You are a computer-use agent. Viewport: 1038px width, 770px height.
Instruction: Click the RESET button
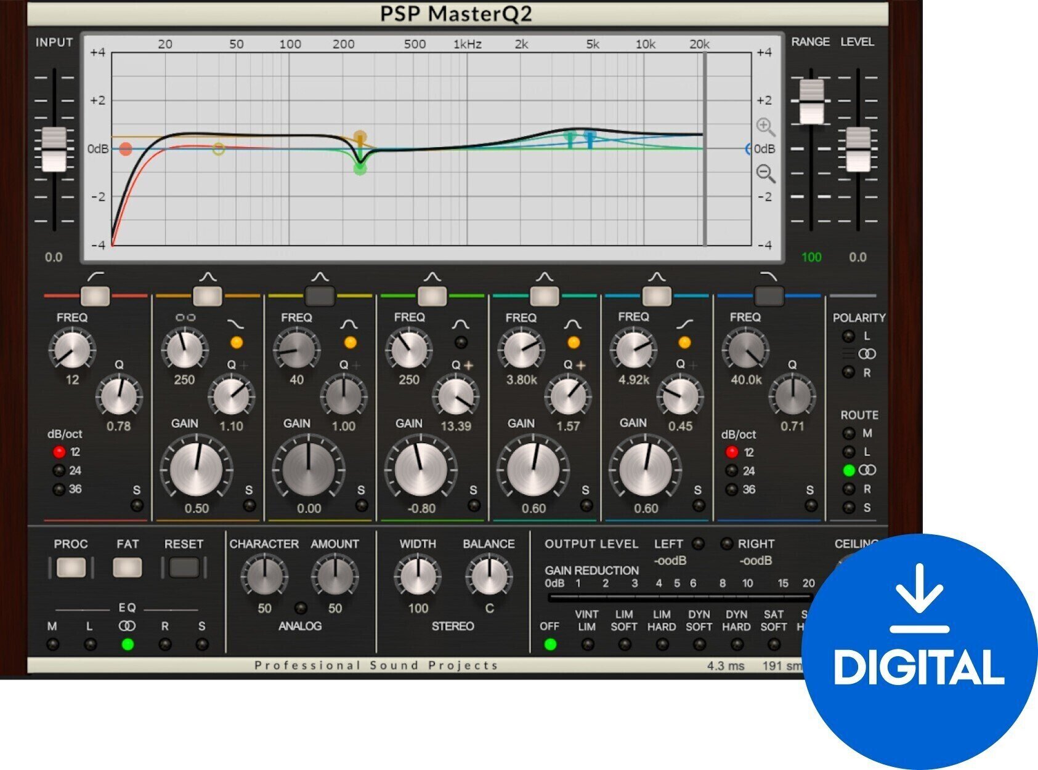coord(184,567)
